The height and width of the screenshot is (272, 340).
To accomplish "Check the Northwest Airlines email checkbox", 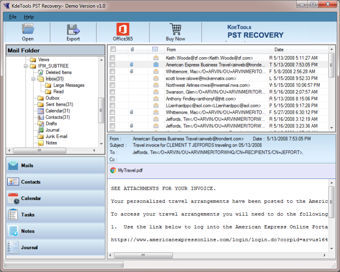I will pyautogui.click(x=112, y=85).
